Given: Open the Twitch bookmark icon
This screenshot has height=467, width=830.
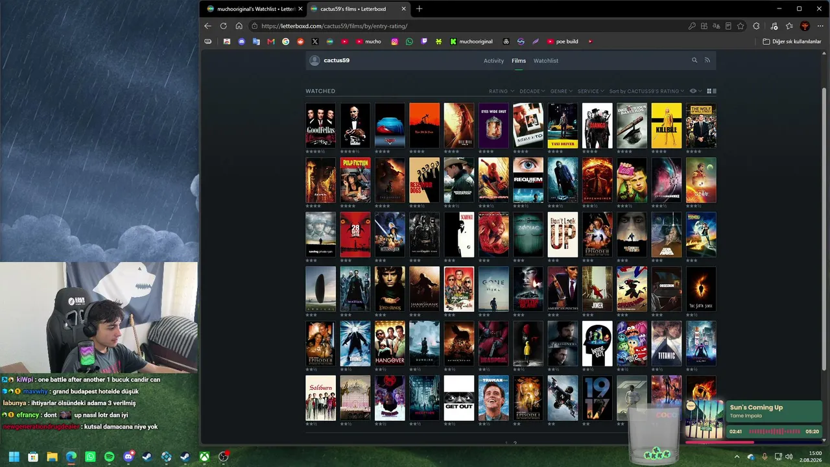Looking at the screenshot, I should click(x=424, y=42).
